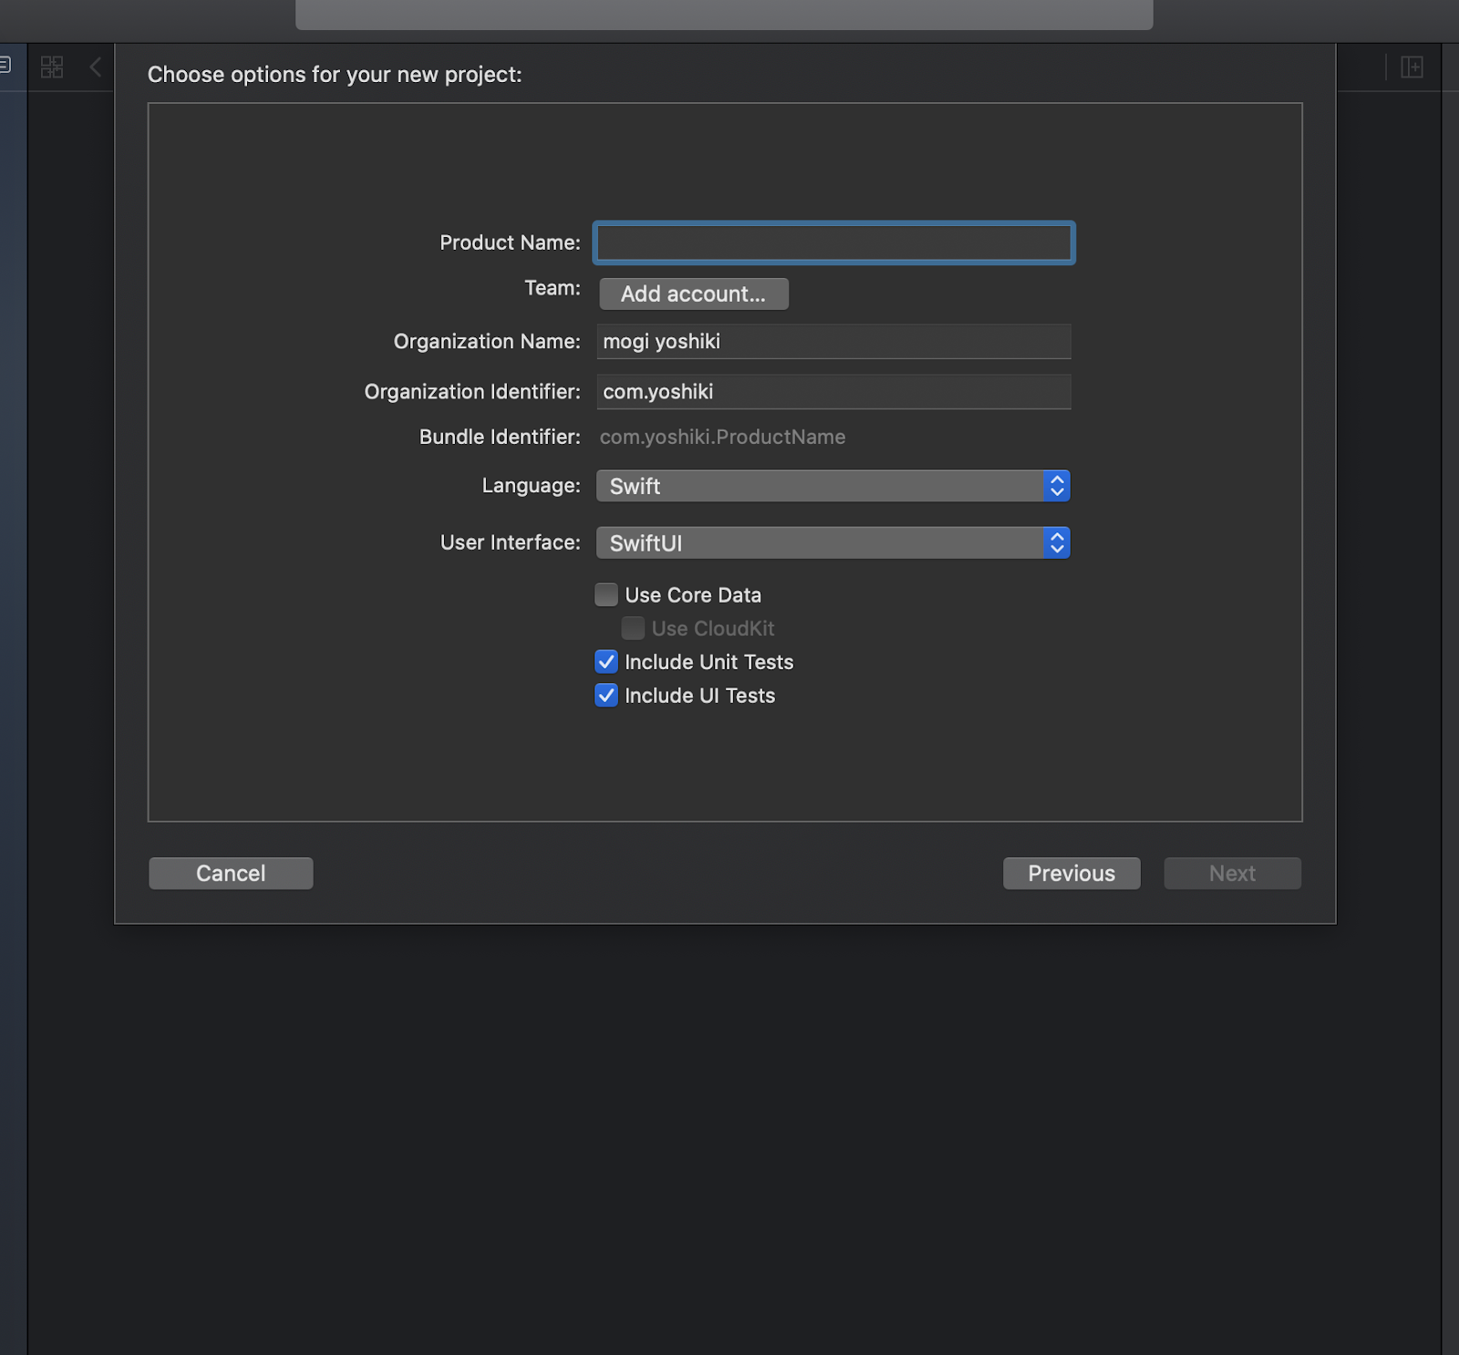The image size is (1459, 1355).
Task: Click the Bundle Identifier text com.yoshiki.ProductName
Action: 722,437
